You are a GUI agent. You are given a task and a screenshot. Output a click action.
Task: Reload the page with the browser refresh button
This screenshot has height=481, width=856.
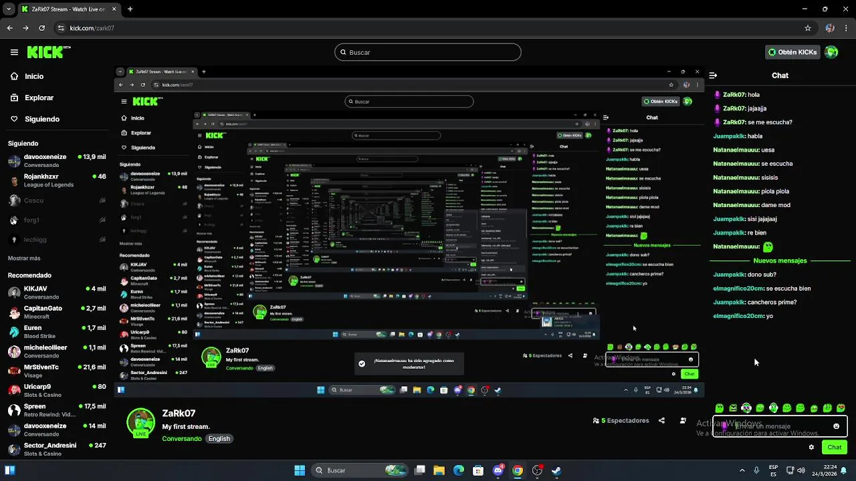(42, 28)
